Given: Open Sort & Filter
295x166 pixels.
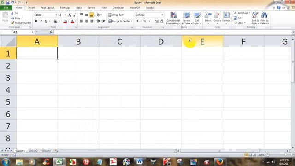Looking at the screenshot, I should 255,18.
